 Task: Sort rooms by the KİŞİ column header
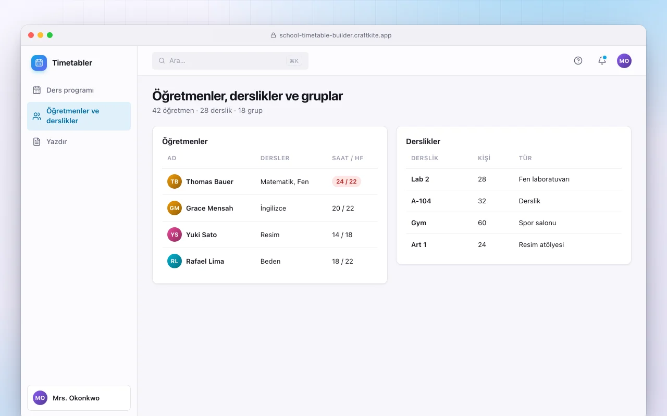click(484, 158)
